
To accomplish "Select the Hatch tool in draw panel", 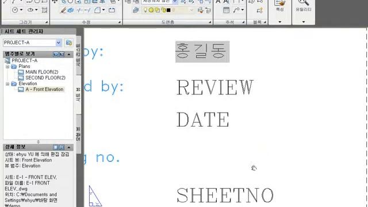I will tap(44, 10).
